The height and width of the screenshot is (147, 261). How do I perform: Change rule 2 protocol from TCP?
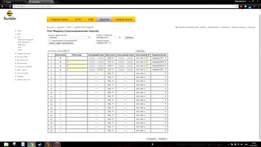pos(111,62)
